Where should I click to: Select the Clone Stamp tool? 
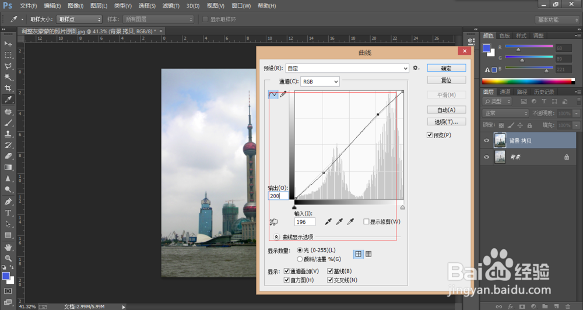point(8,134)
